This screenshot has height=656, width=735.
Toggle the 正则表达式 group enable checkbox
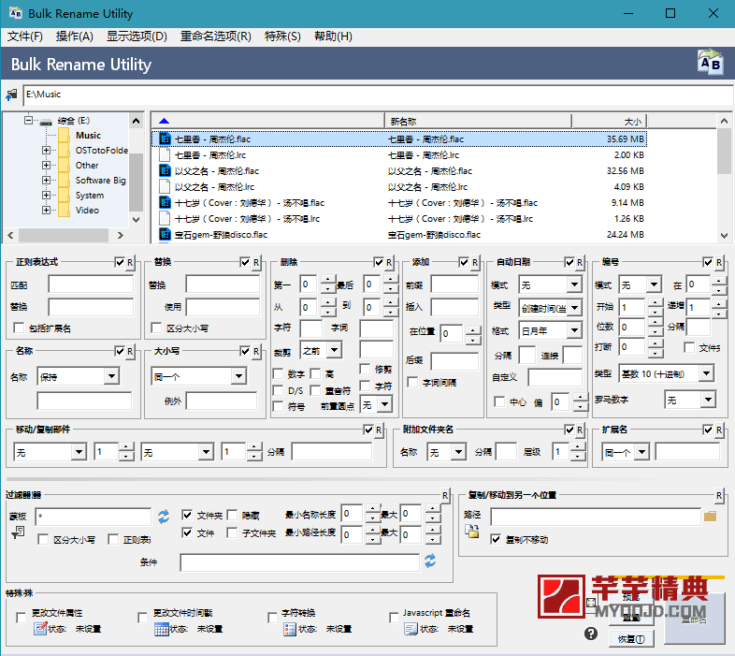[x=120, y=262]
